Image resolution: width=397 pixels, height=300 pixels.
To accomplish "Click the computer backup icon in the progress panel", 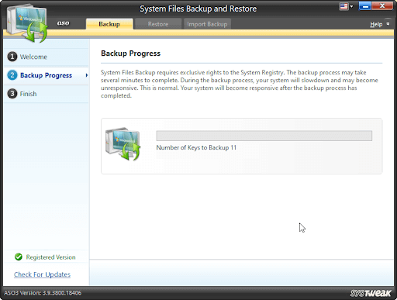I will pyautogui.click(x=123, y=144).
